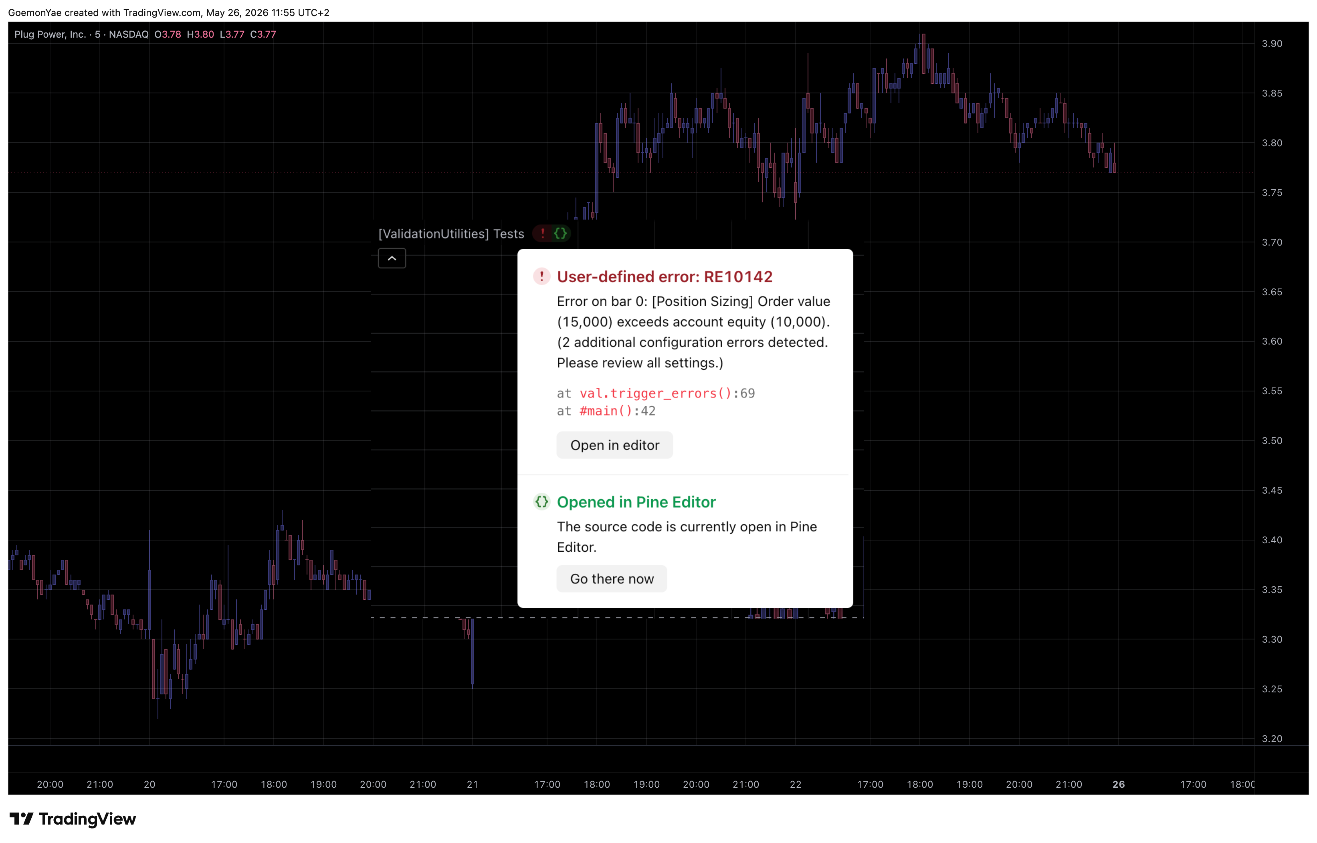Click the error message text about Position Sizing
The height and width of the screenshot is (843, 1317).
click(x=693, y=332)
